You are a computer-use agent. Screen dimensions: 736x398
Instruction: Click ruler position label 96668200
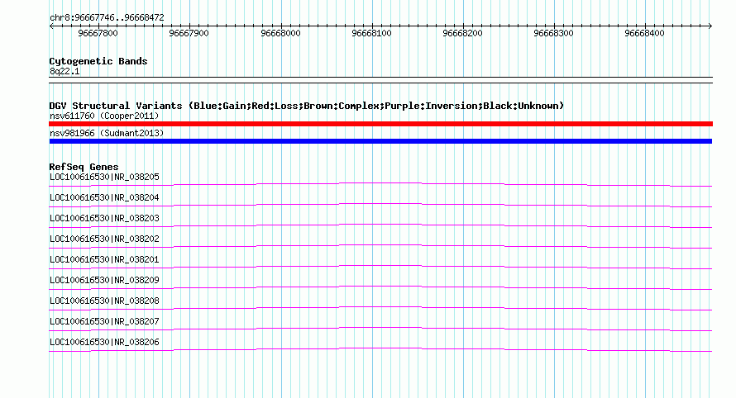tap(462, 33)
